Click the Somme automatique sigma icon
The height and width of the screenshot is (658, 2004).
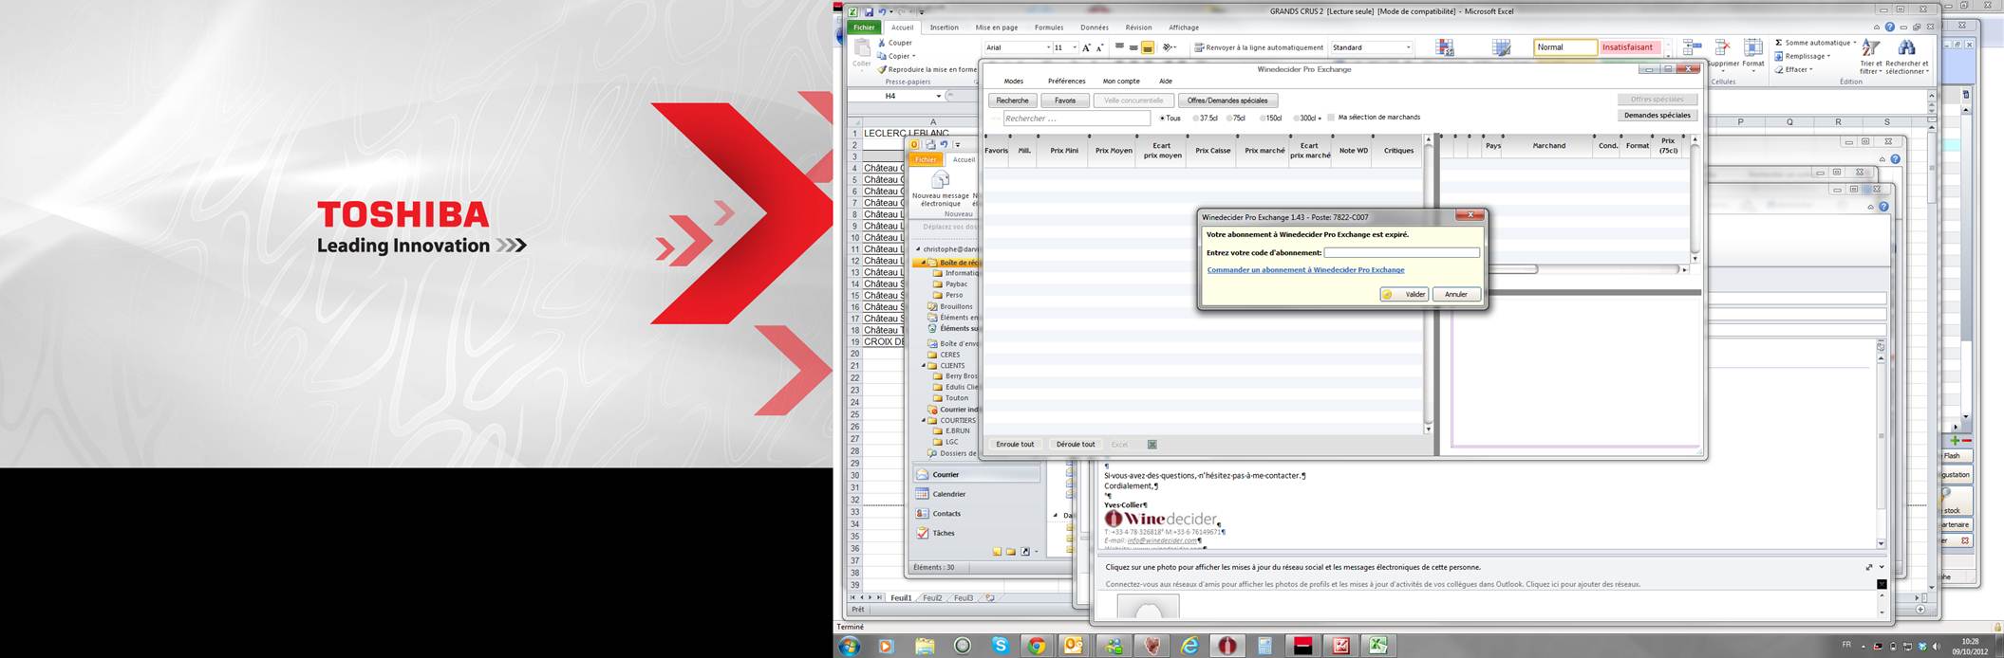coord(1779,43)
